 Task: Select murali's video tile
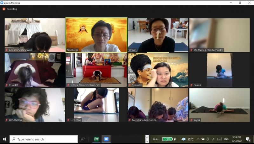[x=220, y=70]
